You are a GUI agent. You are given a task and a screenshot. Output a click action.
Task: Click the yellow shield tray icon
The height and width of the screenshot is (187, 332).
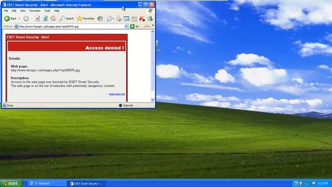[x=301, y=183]
